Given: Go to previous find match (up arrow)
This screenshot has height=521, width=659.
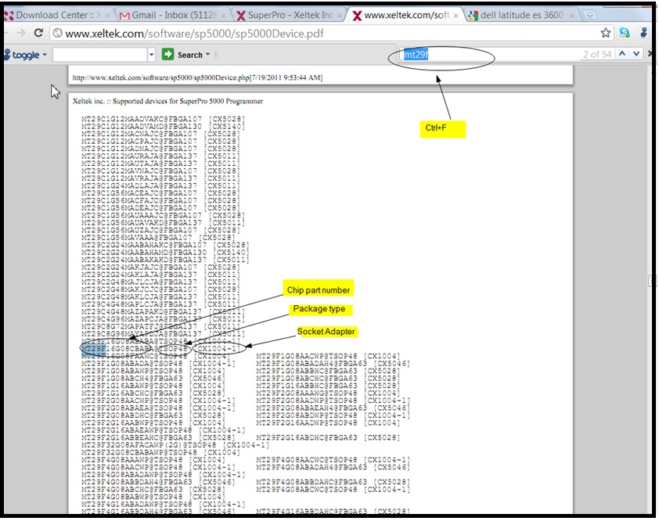Looking at the screenshot, I should pos(622,54).
